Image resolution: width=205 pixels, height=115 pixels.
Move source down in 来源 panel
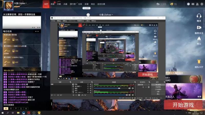point(85,95)
